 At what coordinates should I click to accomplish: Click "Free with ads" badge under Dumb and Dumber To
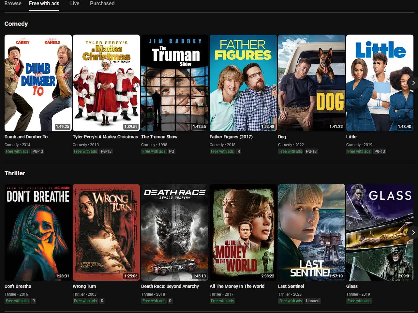(x=17, y=151)
